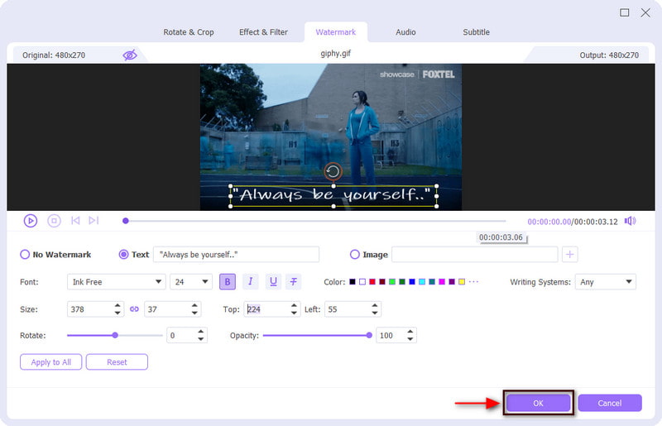Open more colors ellipsis

[473, 281]
